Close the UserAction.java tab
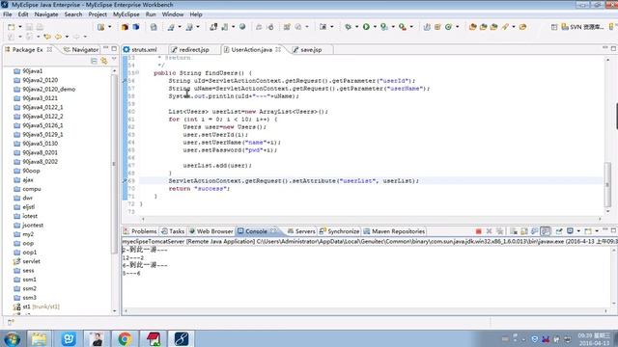 (x=278, y=49)
